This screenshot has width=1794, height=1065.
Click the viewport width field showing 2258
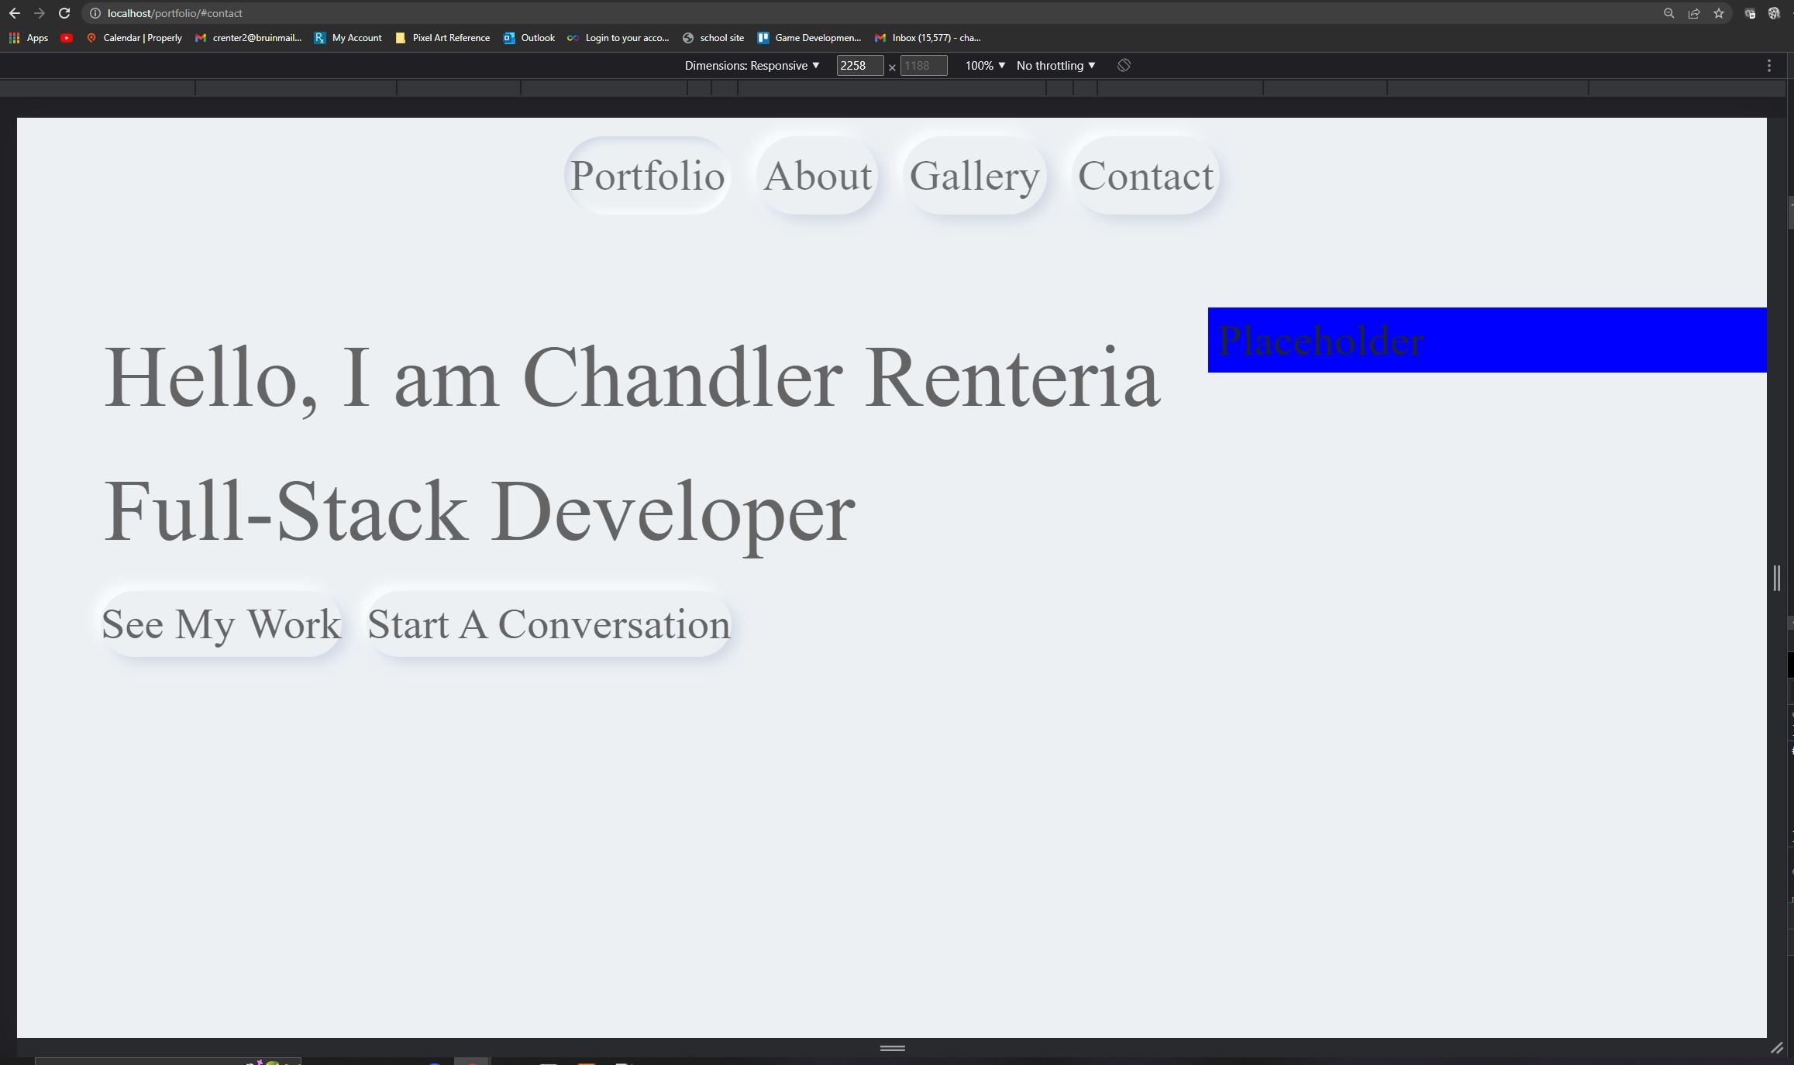point(859,66)
